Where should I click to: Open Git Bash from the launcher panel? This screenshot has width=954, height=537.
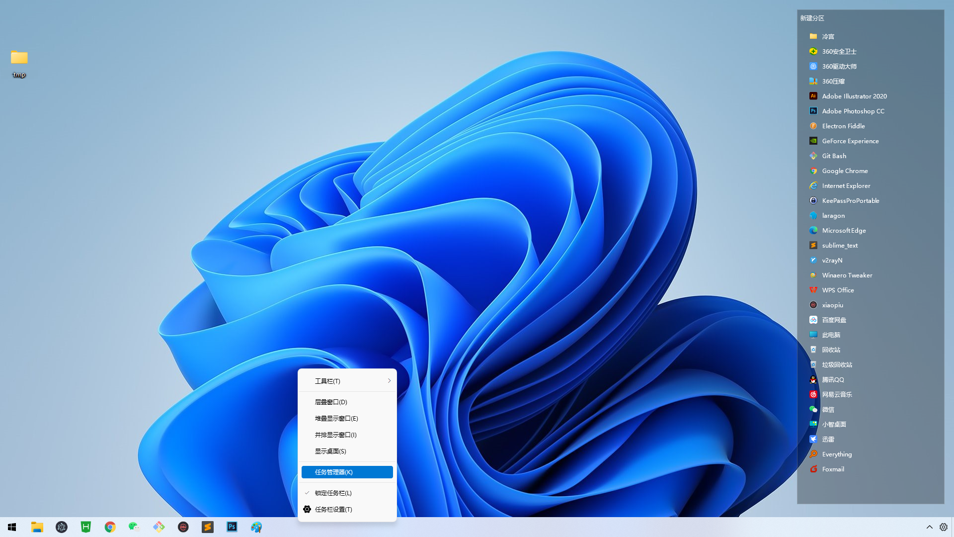(x=833, y=156)
